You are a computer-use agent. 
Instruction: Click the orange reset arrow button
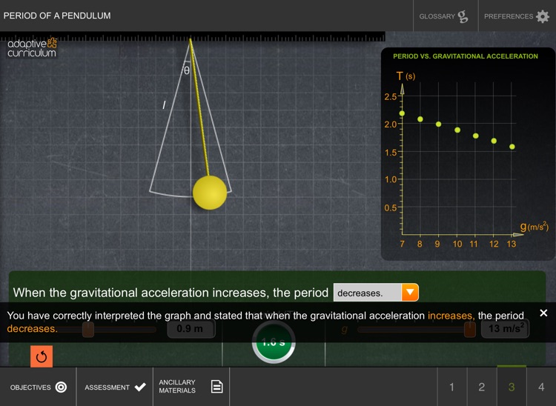42,356
